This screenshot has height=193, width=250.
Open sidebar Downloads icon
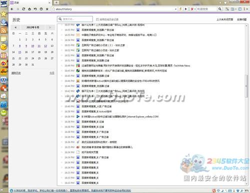click(3, 22)
